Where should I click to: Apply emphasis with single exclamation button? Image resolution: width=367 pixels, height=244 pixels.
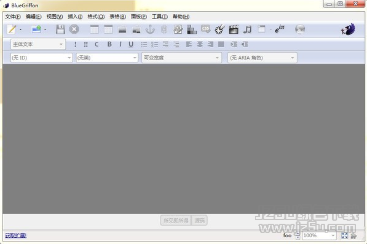(x=75, y=44)
